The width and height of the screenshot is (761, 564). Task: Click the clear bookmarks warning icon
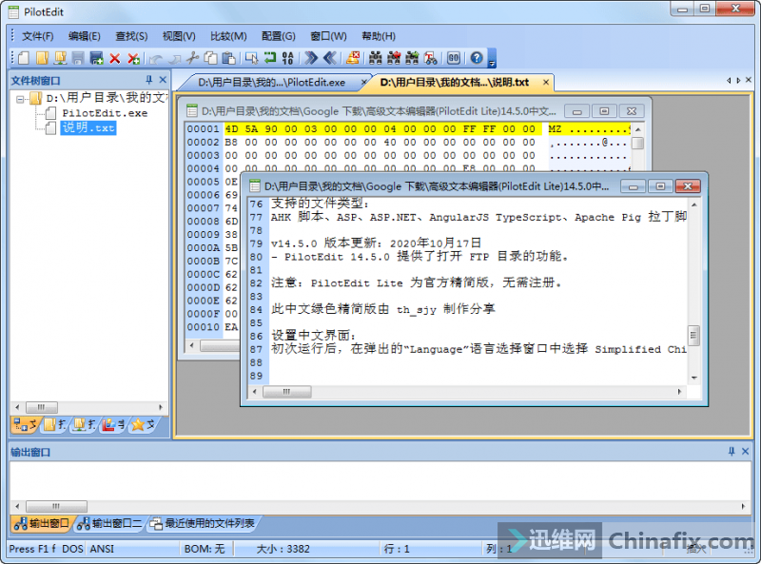[x=353, y=58]
